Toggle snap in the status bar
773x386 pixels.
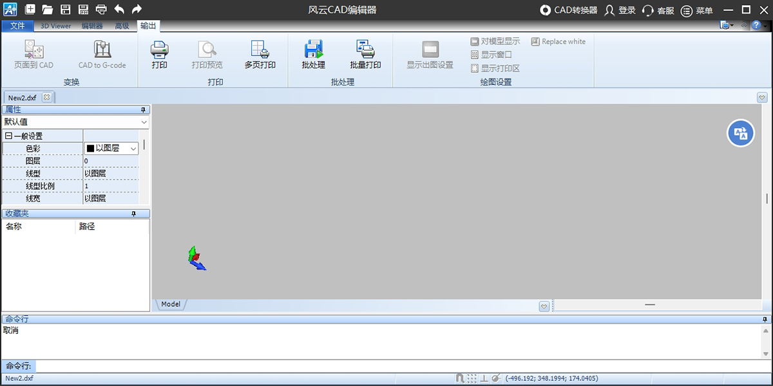460,378
